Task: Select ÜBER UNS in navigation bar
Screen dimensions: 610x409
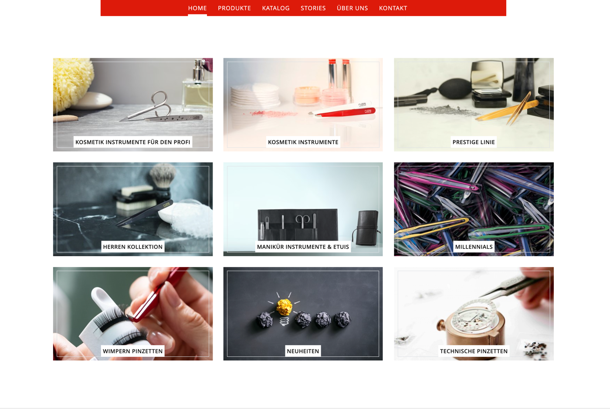Action: pyautogui.click(x=352, y=8)
